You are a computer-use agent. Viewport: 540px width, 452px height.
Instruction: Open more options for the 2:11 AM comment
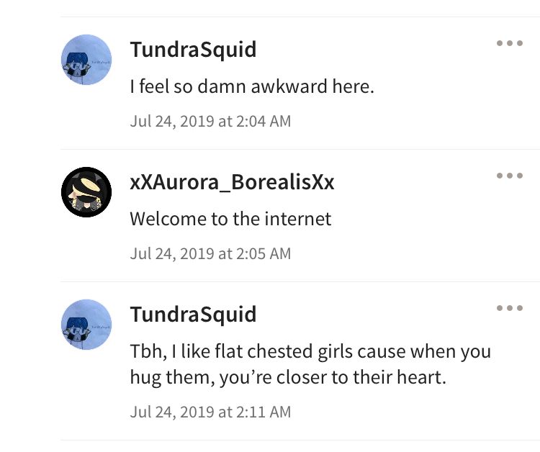[x=510, y=308]
